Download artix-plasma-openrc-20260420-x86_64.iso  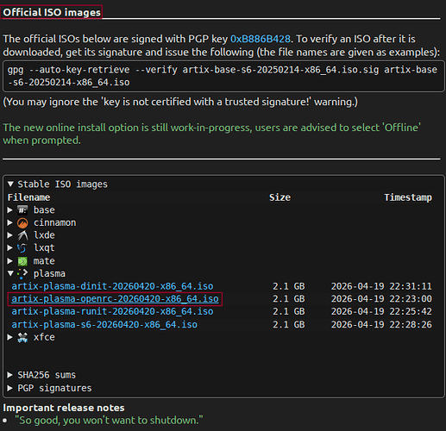click(x=115, y=299)
